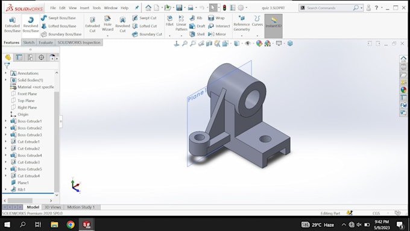
Task: Open Chrome from the taskbar
Action: (71, 224)
